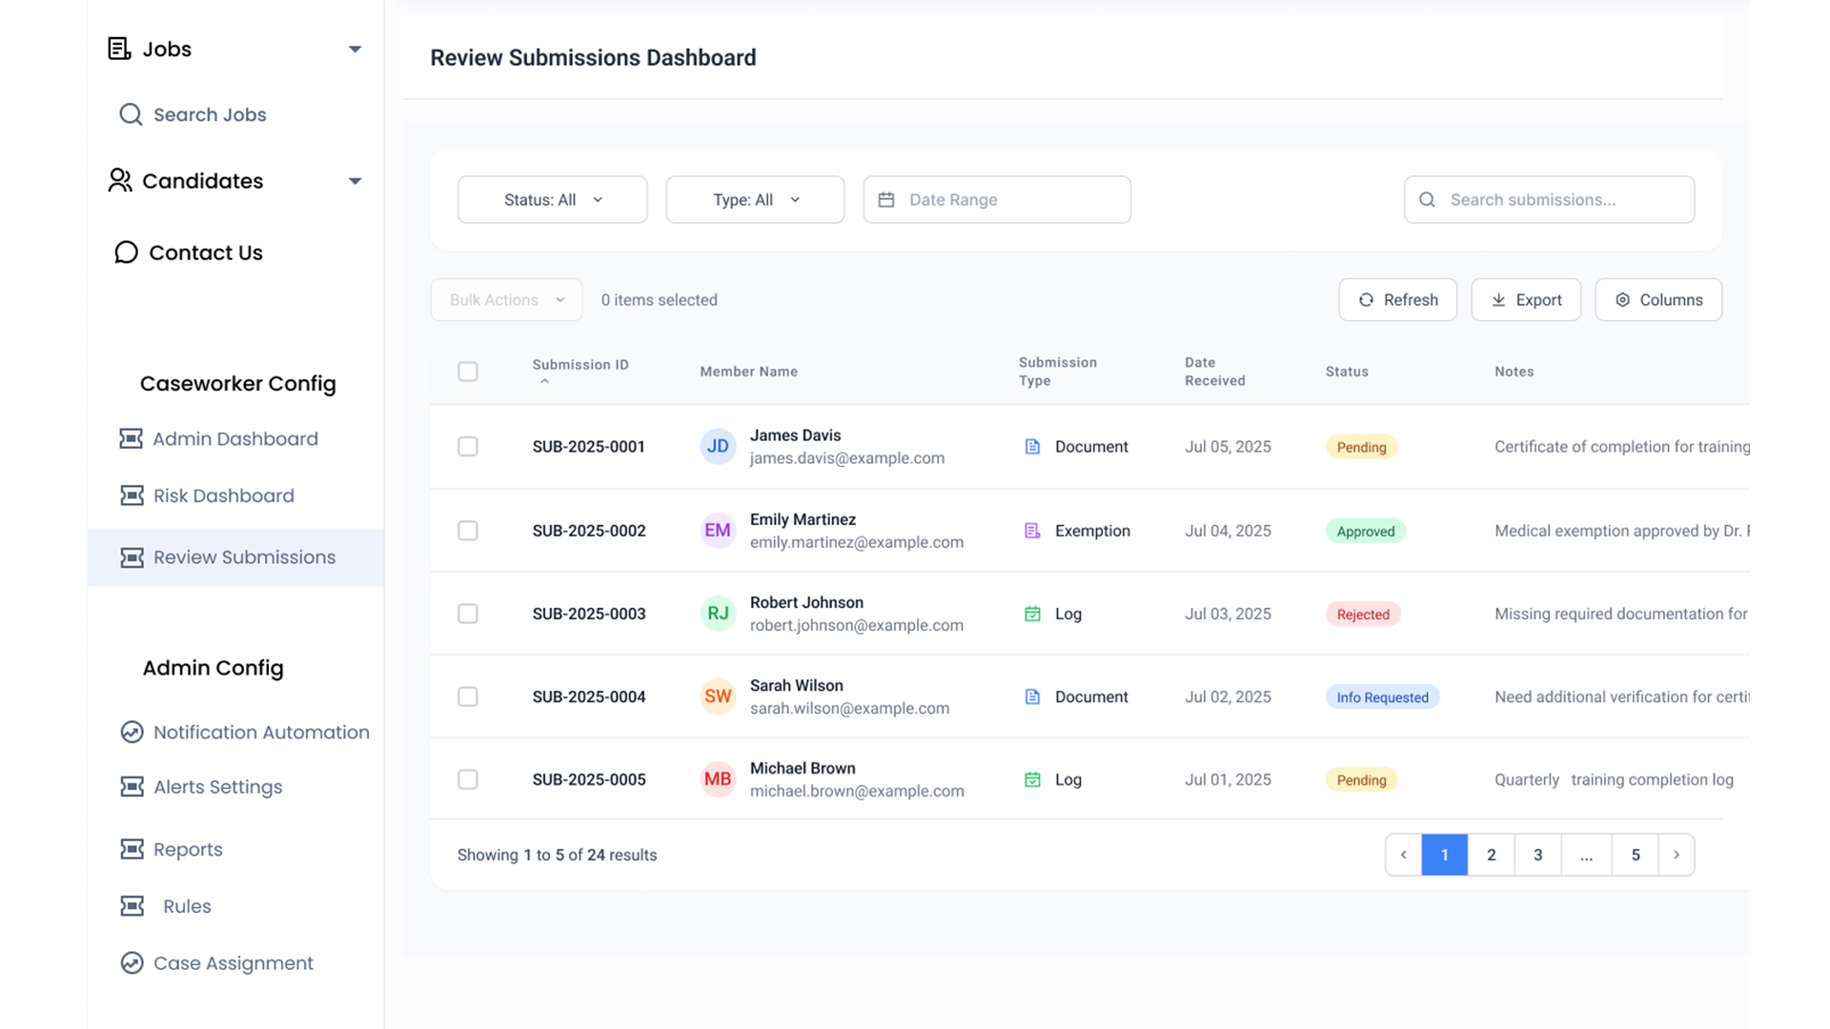Mark the SUB-2025-0004 row checkbox
1830x1029 pixels.
[467, 696]
